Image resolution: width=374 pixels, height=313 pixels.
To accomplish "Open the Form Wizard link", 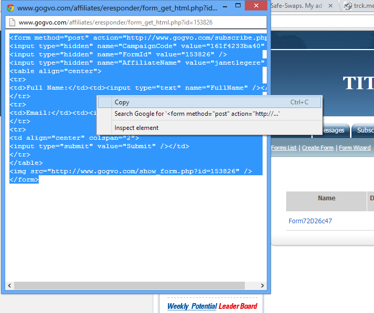I will coord(355,148).
